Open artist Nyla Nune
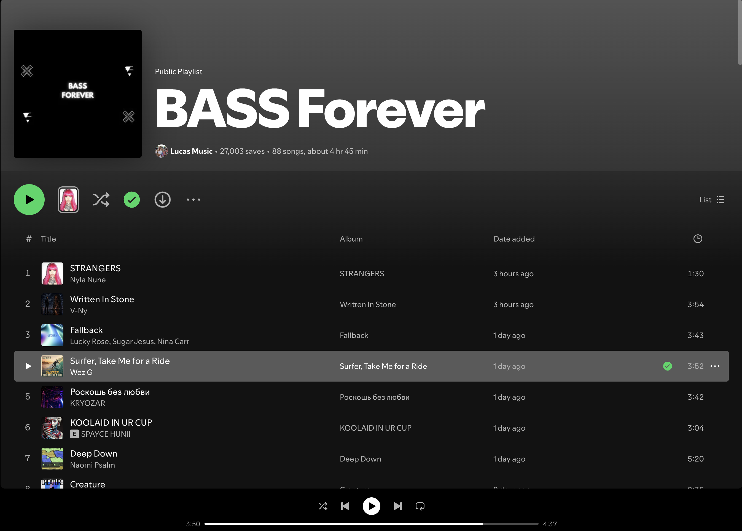This screenshot has width=742, height=531. 88,280
